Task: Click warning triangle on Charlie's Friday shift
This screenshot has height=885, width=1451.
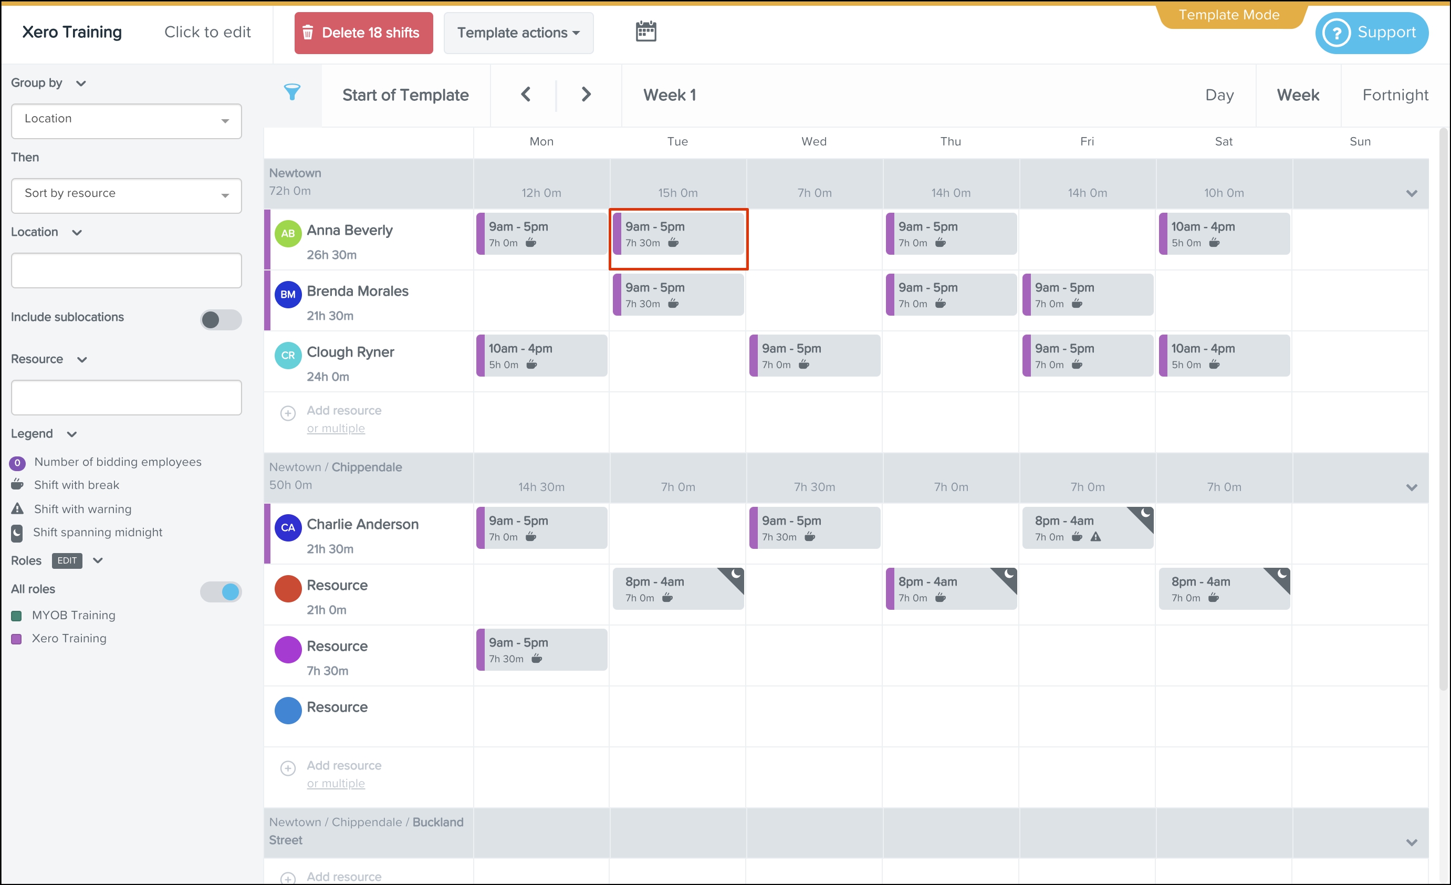Action: pos(1095,537)
